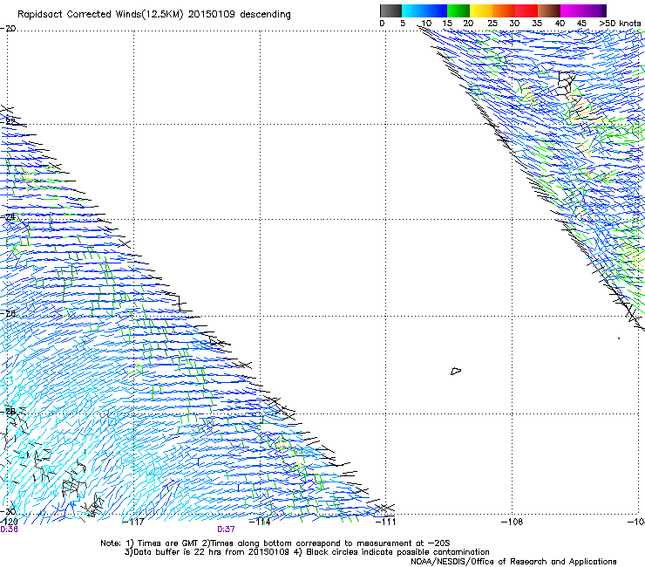
Task: Click the green 15-20 knots color segment
Action: click(458, 10)
